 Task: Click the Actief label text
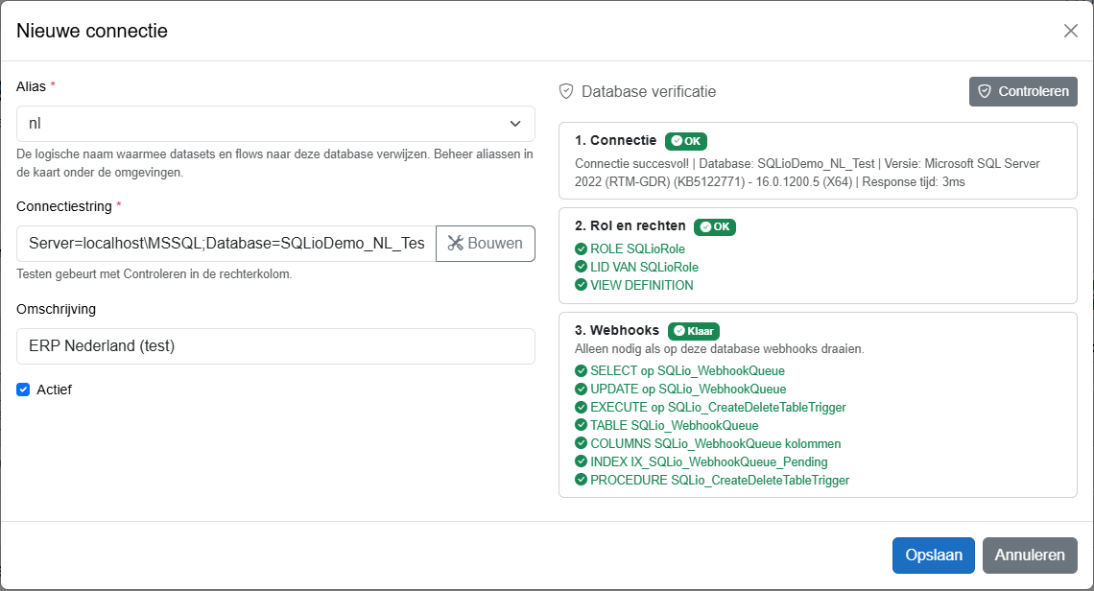pos(55,390)
